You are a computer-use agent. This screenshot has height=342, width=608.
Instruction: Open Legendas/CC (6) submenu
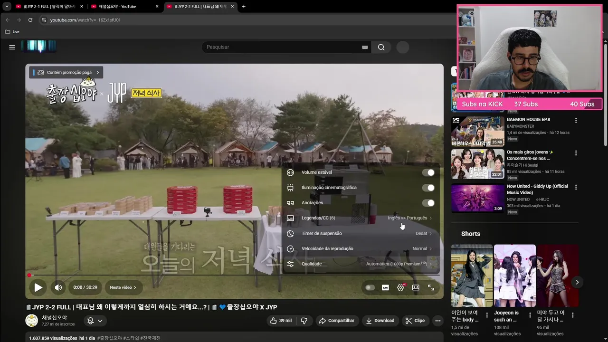(x=360, y=218)
